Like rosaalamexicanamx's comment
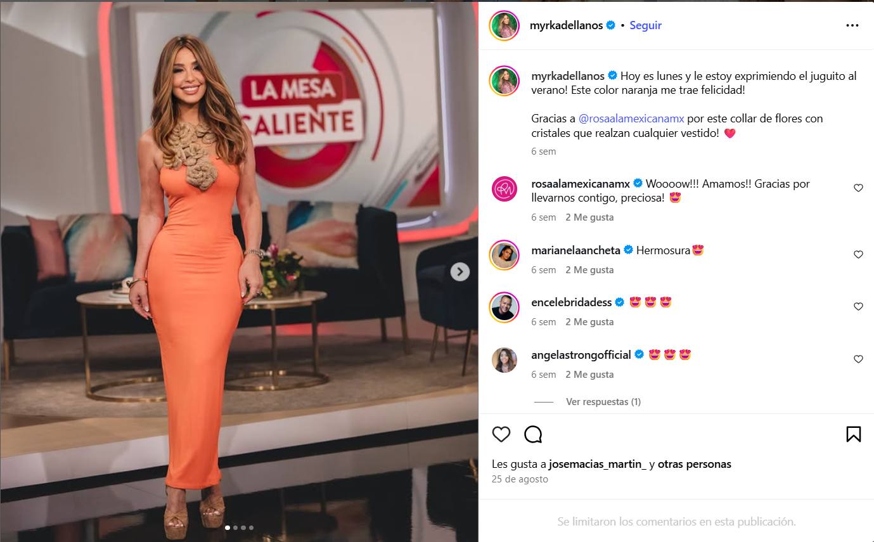 point(858,188)
